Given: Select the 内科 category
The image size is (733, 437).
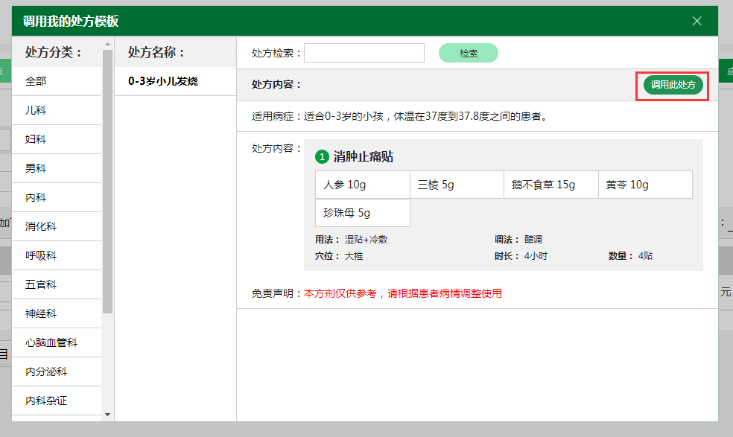Looking at the screenshot, I should coord(57,197).
